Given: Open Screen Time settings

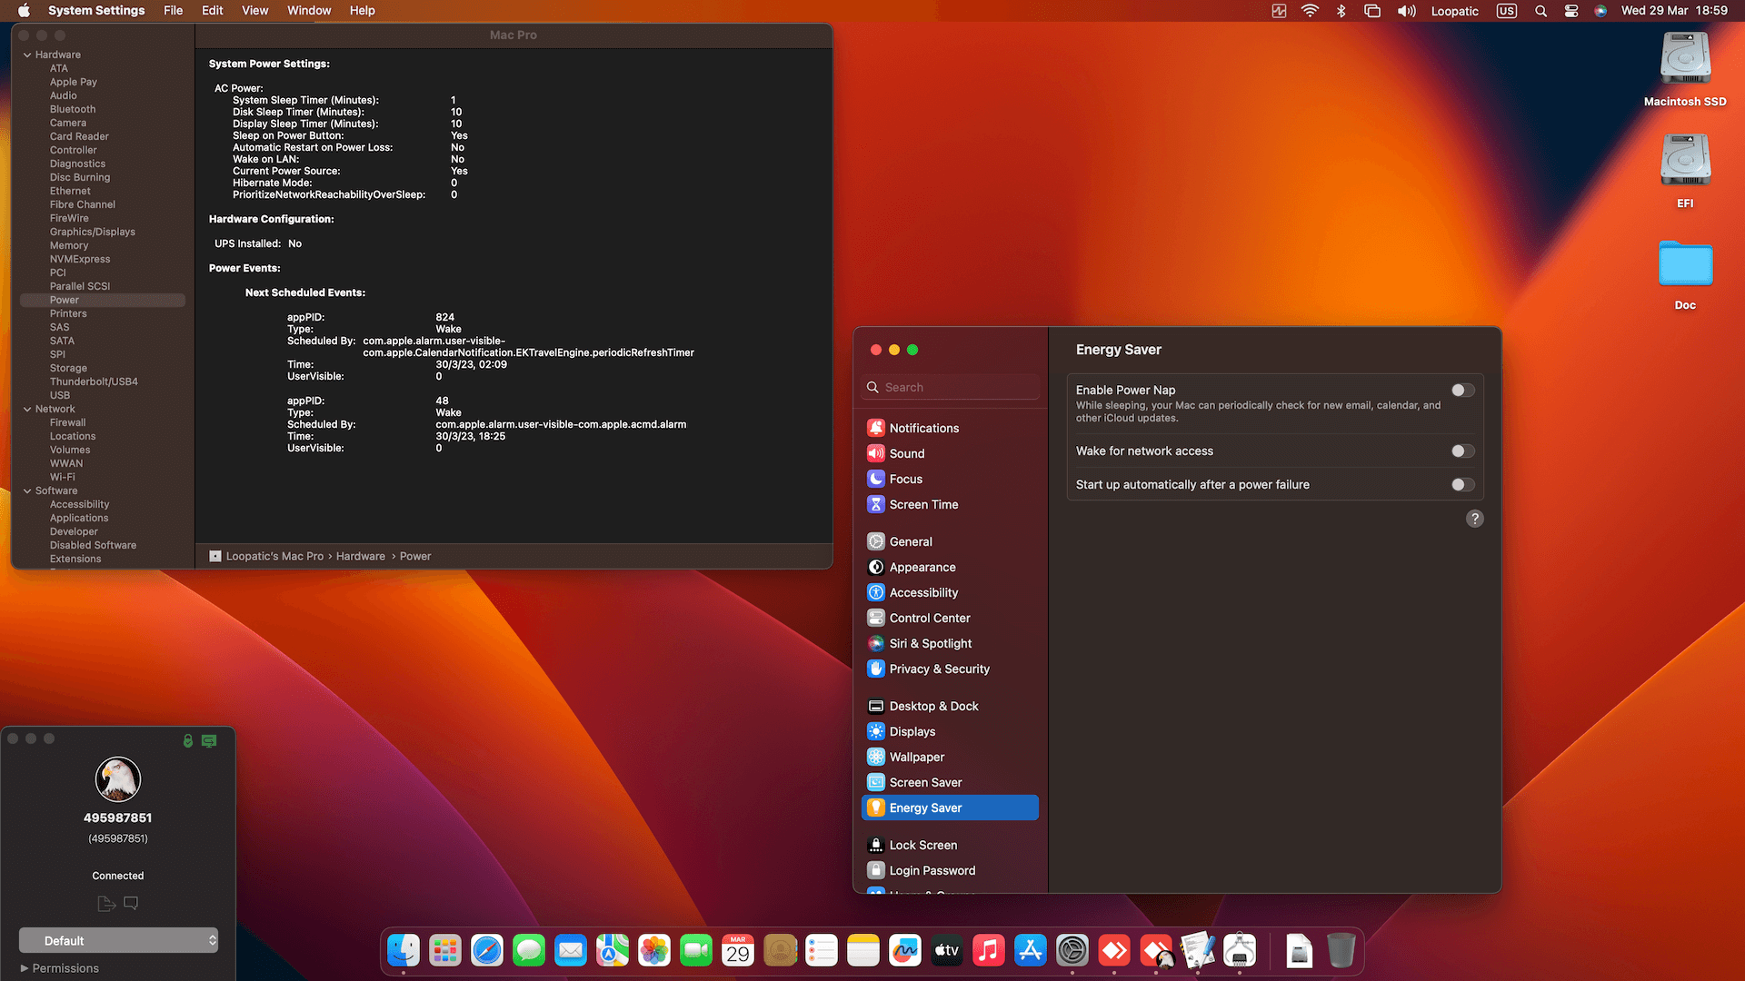Looking at the screenshot, I should [x=923, y=504].
